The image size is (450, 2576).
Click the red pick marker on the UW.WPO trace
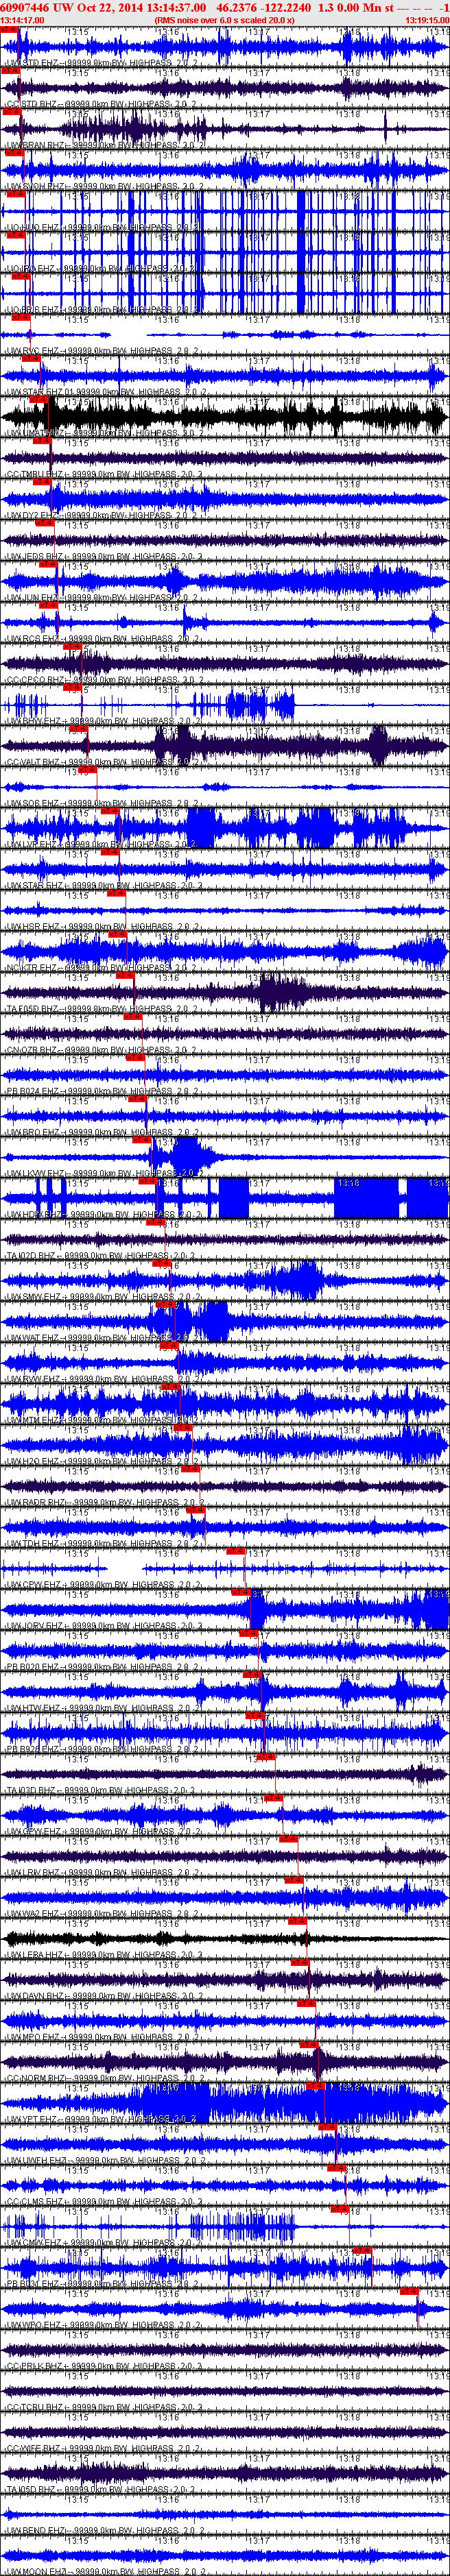coord(409,2291)
